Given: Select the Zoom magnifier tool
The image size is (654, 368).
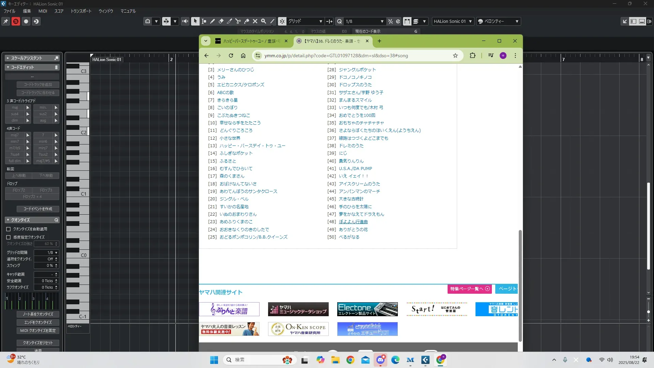Looking at the screenshot, I should [264, 21].
